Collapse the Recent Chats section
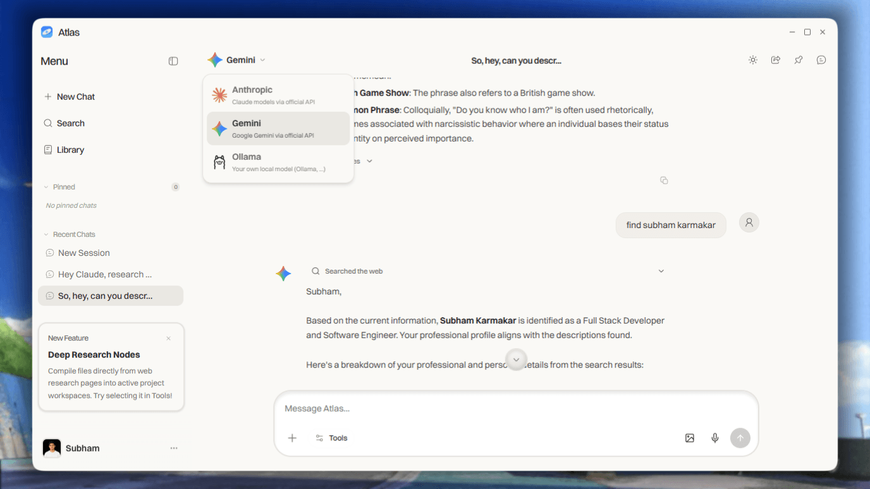Screen dimensions: 870x489 click(46, 234)
